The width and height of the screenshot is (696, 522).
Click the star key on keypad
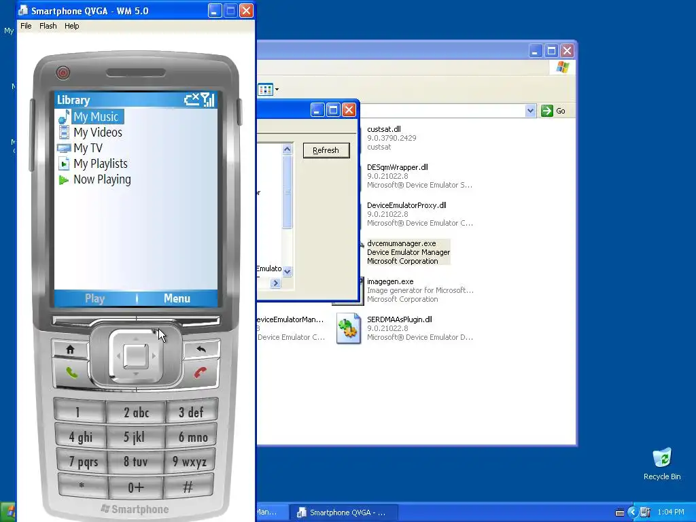coord(82,486)
